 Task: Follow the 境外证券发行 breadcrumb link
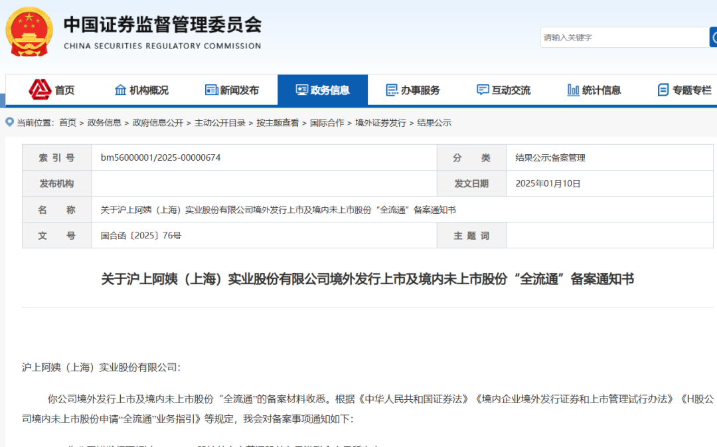point(380,123)
